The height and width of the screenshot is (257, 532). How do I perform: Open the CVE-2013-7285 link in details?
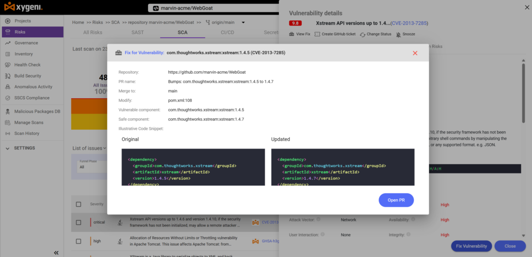[x=409, y=23]
